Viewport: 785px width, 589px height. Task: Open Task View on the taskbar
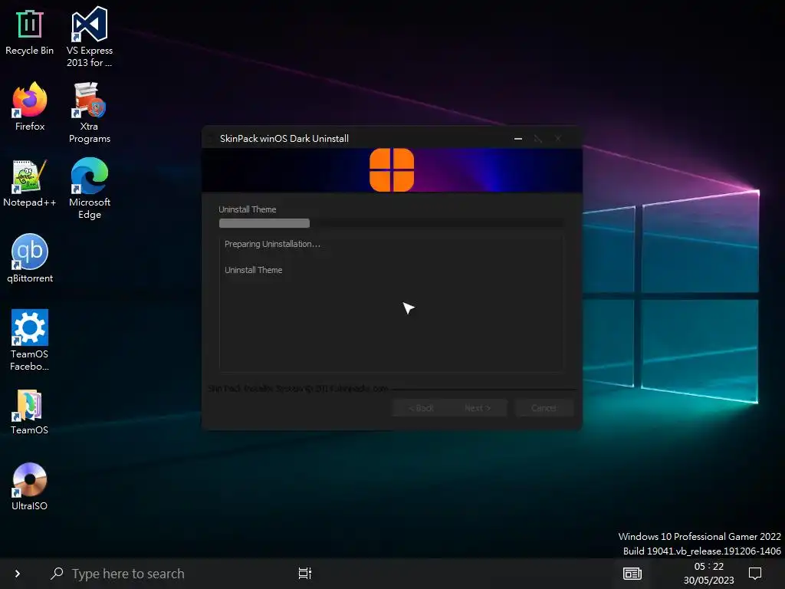pyautogui.click(x=305, y=574)
